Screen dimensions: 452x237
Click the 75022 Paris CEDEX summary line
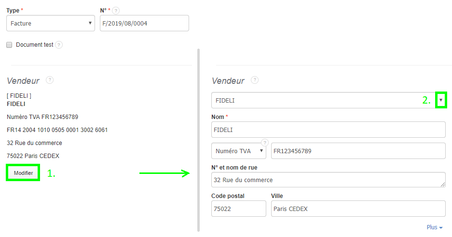(33, 156)
